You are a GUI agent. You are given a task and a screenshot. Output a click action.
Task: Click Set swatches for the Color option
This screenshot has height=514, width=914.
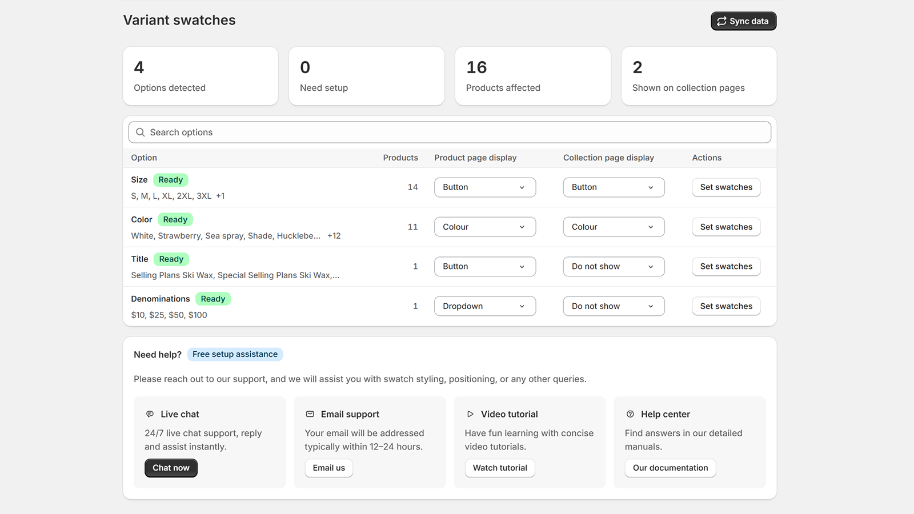pos(726,227)
